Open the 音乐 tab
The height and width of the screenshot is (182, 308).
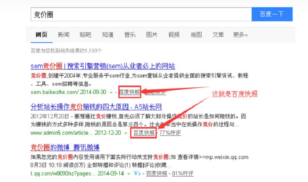click(x=130, y=35)
